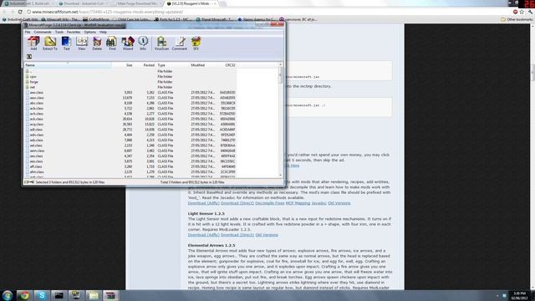Viewport: 535px width, 301px height.
Task: Click ModLoader Download (Direct) link before Decompile Fixes
Action: pos(237,203)
